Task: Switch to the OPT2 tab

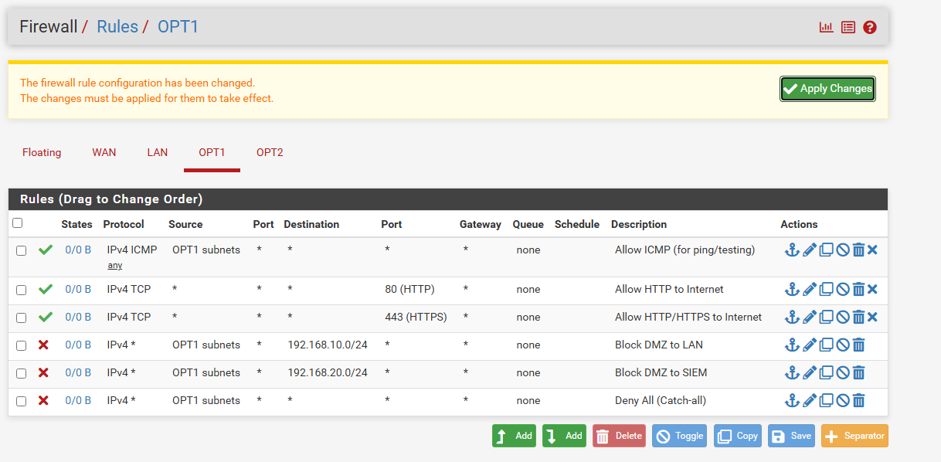Action: [270, 152]
